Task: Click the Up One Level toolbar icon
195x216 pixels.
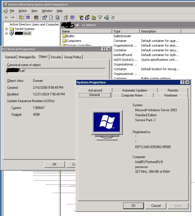Action: click(21, 17)
